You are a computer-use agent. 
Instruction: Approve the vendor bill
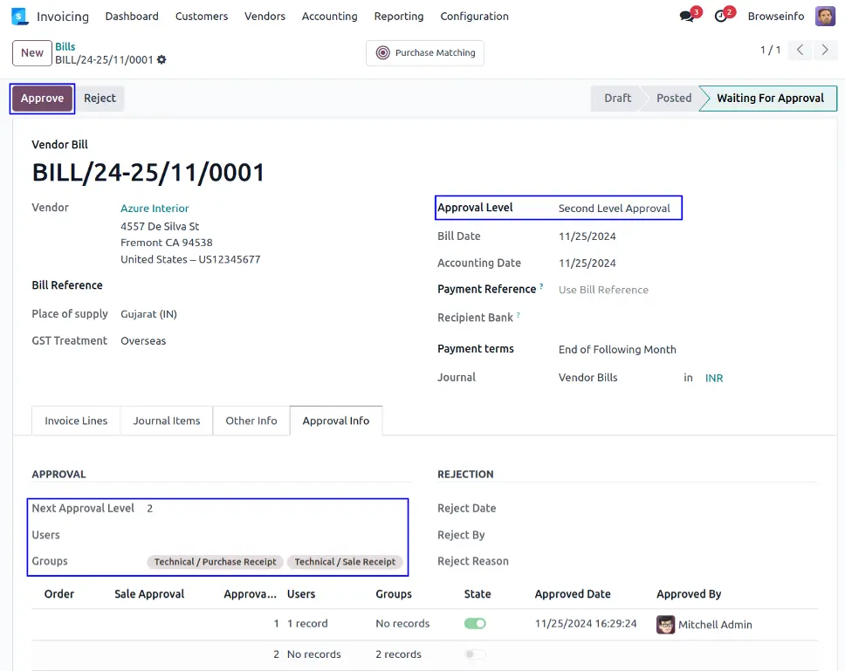42,99
